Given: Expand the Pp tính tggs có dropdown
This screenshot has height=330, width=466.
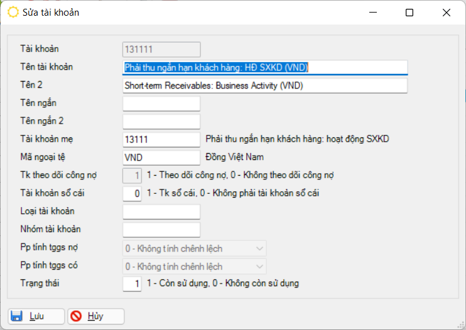Looking at the screenshot, I should (x=194, y=266).
